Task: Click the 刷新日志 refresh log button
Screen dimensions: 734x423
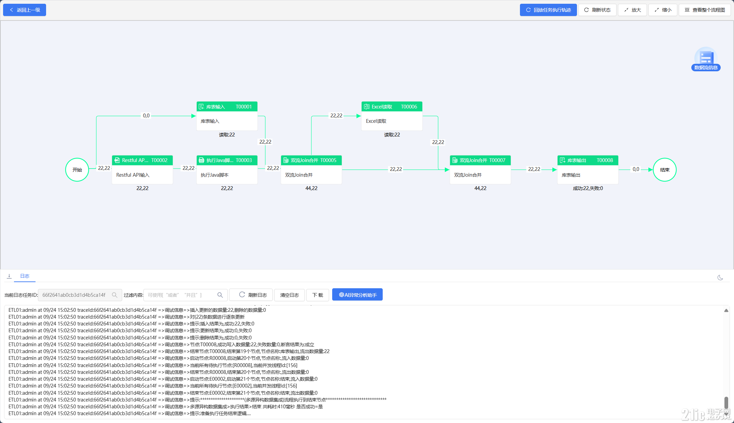Action: (251, 295)
